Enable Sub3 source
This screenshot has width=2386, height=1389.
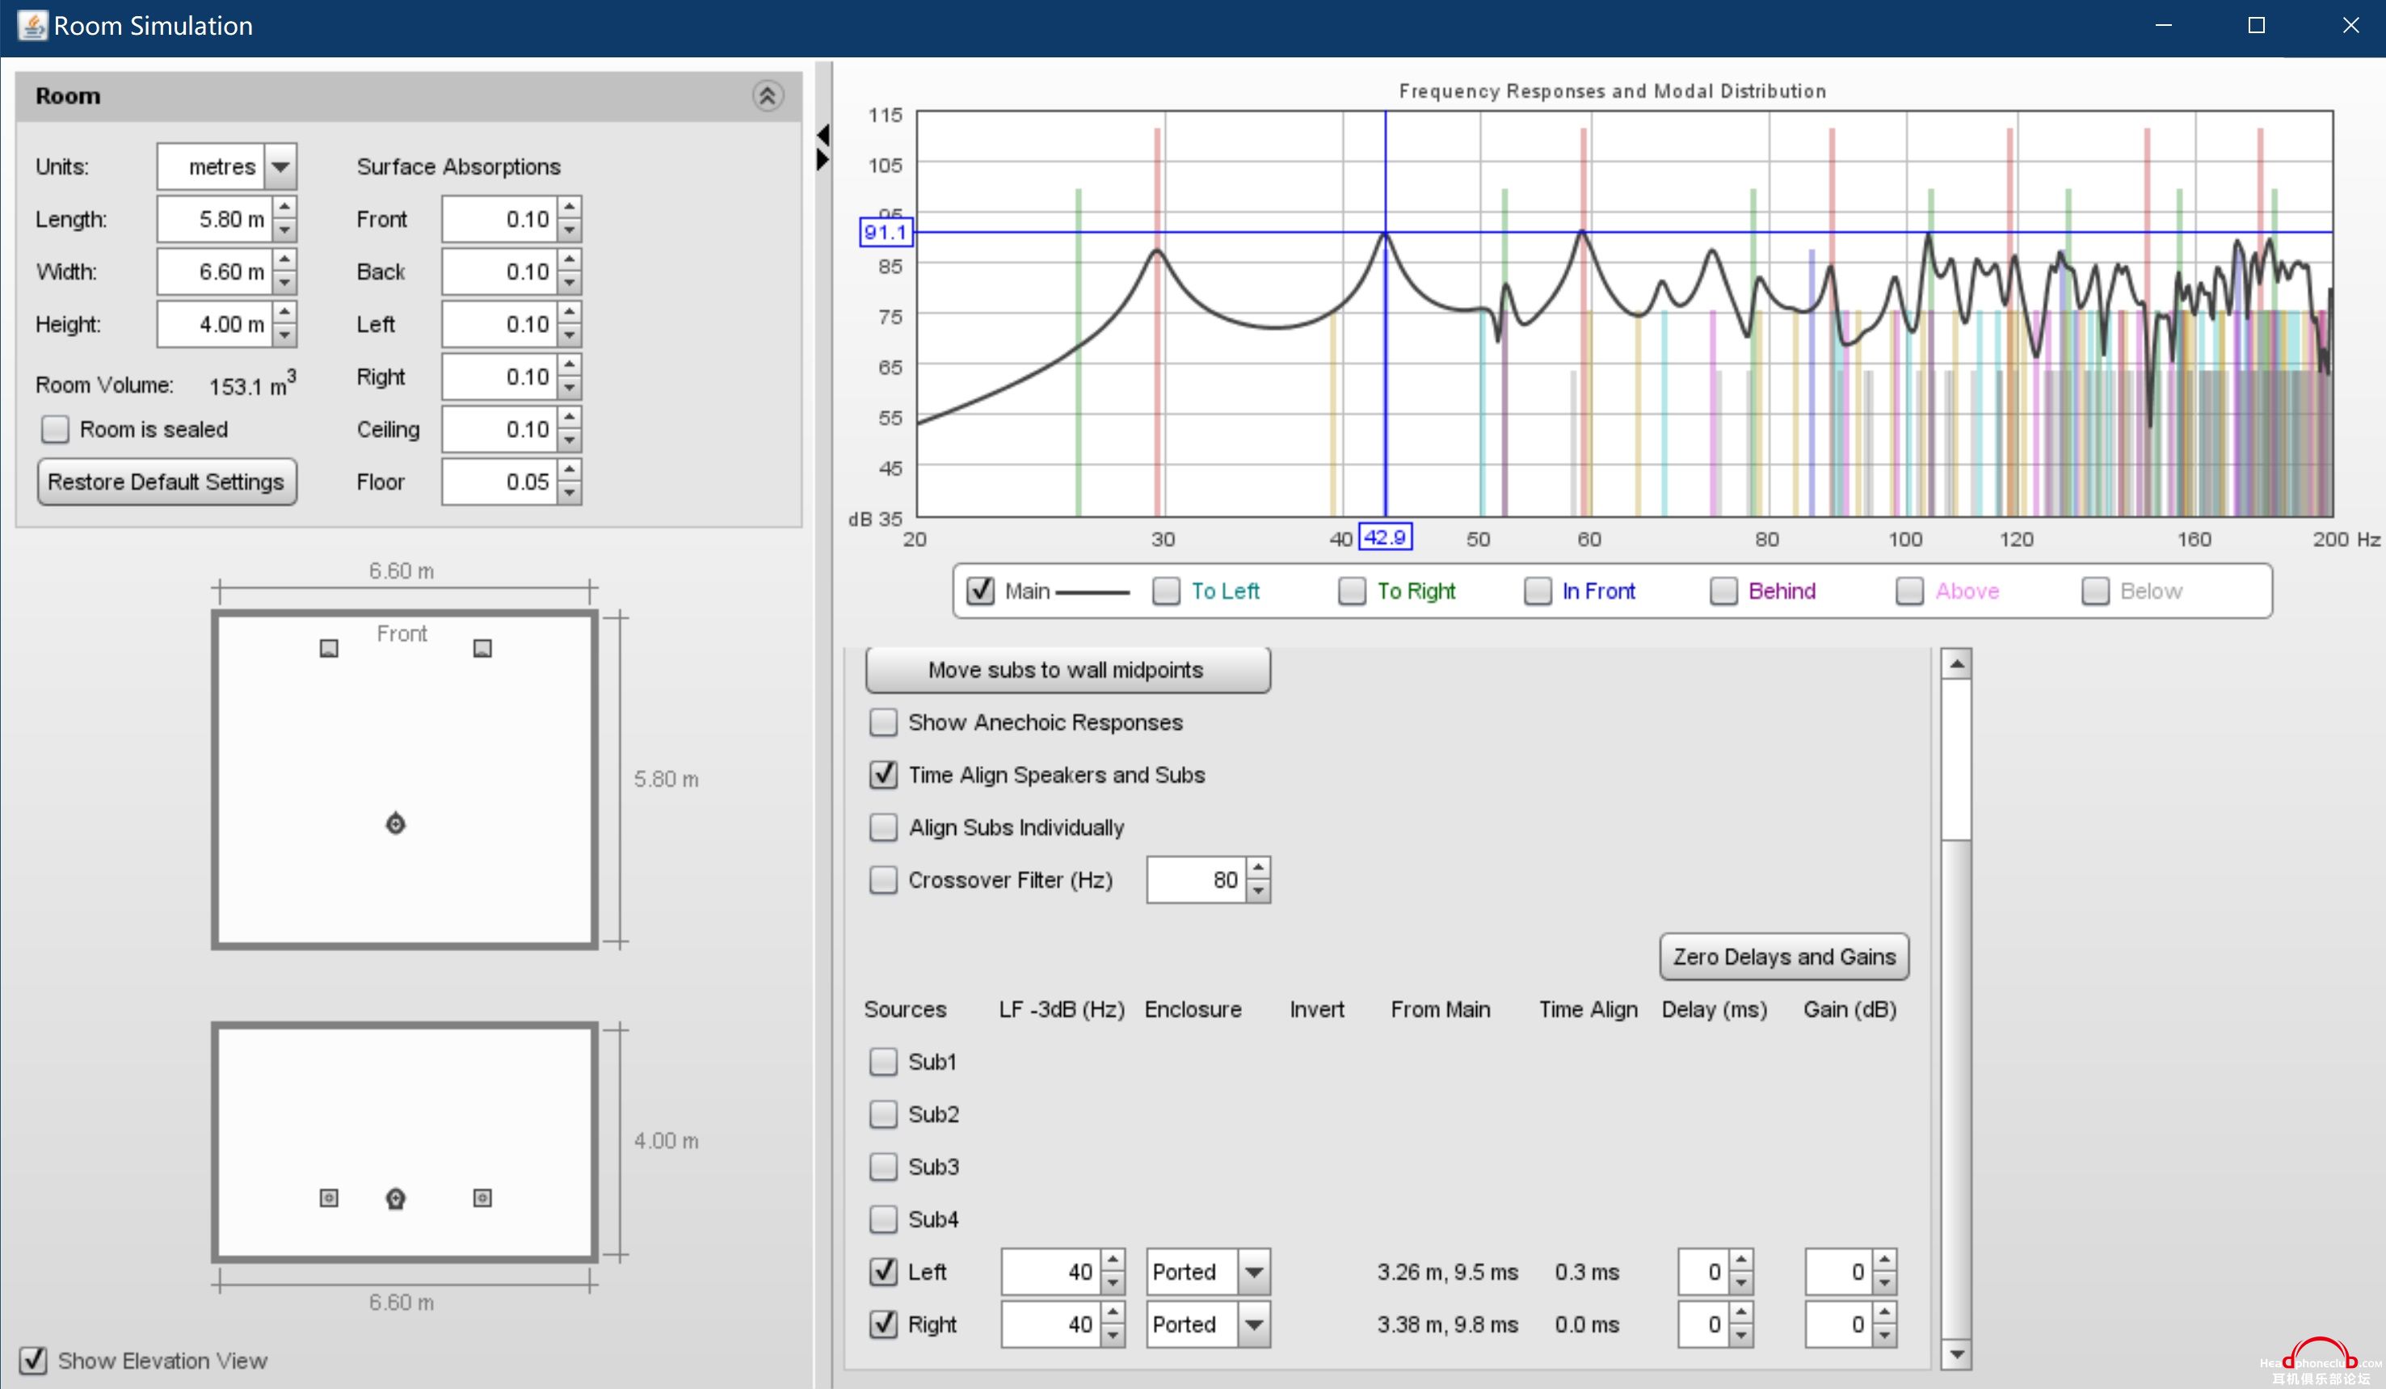coord(883,1167)
